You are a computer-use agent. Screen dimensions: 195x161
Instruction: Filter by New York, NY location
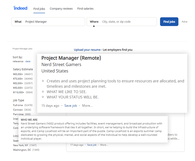click(x=25, y=145)
